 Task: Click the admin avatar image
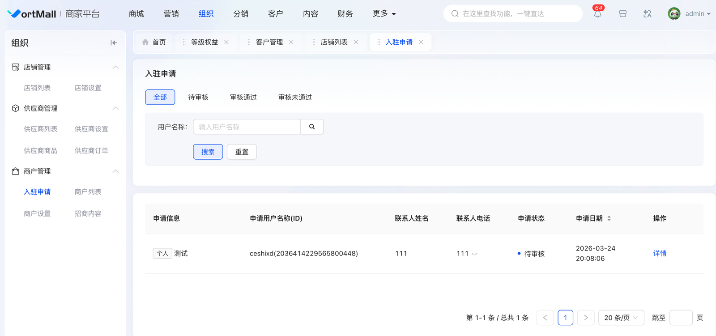(674, 14)
